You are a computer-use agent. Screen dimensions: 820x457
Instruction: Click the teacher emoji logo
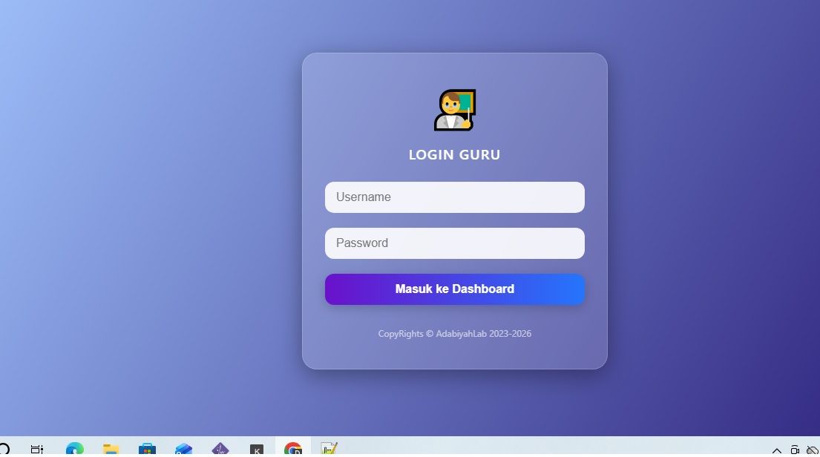pos(454,110)
